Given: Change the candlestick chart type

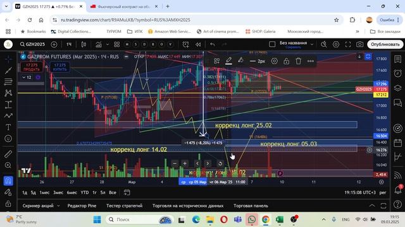Looking at the screenshot, I should tap(84, 44).
